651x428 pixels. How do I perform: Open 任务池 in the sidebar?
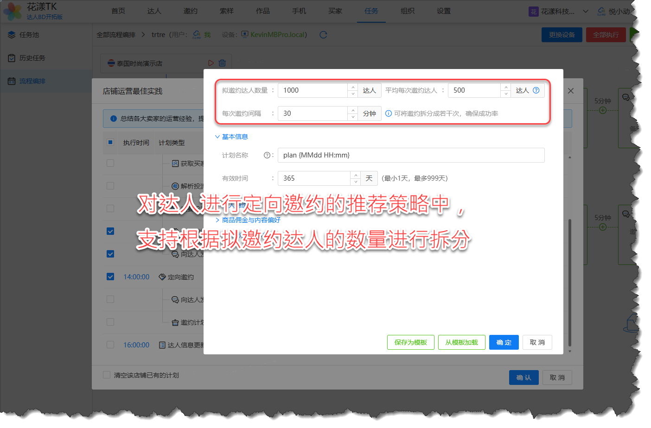coord(29,35)
